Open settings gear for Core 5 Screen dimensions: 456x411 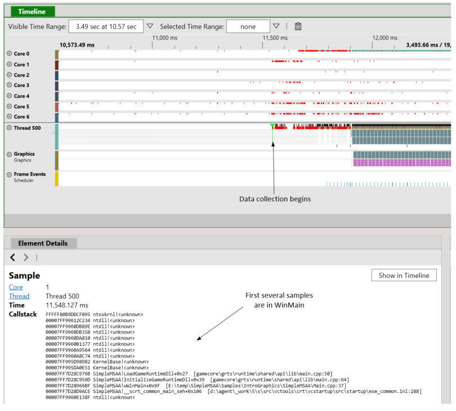[10, 106]
